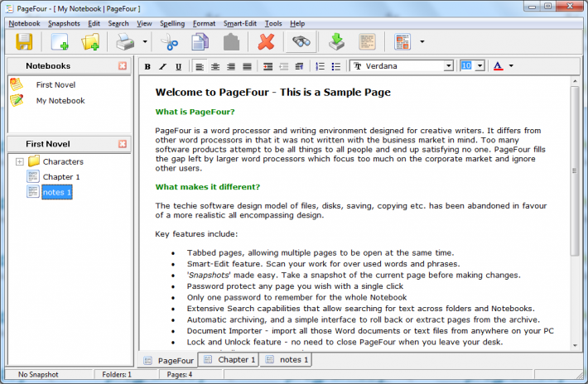
Task: Open search with binoculars icon
Action: [x=301, y=41]
